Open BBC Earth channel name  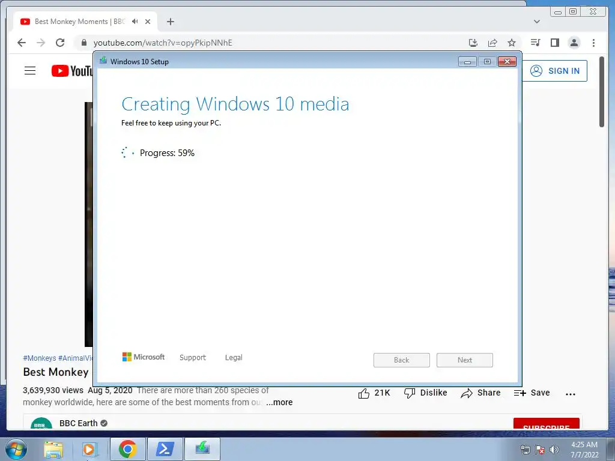click(x=79, y=423)
